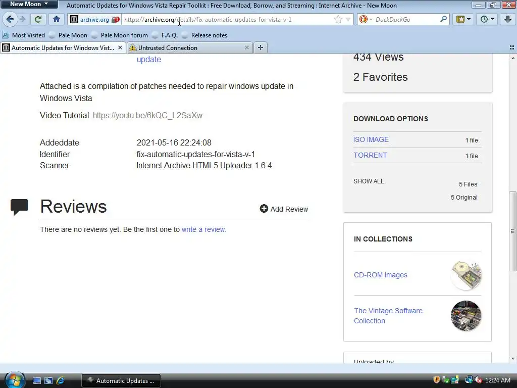Image resolution: width=517 pixels, height=388 pixels.
Task: Open the Release notes bookmark
Action: point(204,35)
